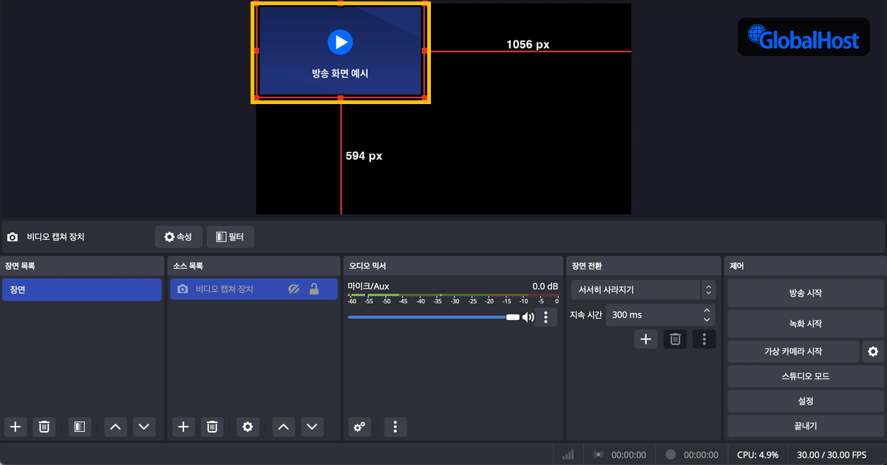Open advanced audio properties gears icon
Image resolution: width=887 pixels, height=465 pixels.
(359, 427)
